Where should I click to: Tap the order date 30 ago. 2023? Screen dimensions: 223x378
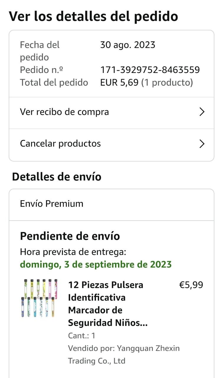127,45
